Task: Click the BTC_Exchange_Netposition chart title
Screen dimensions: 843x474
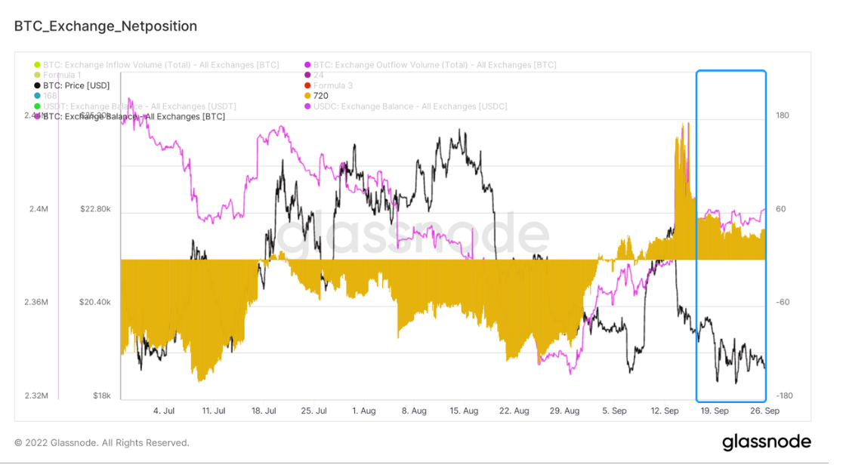Action: 106,26
